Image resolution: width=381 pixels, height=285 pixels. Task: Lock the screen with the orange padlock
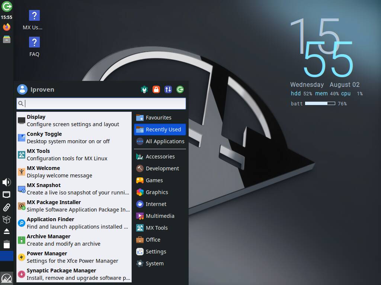(156, 89)
